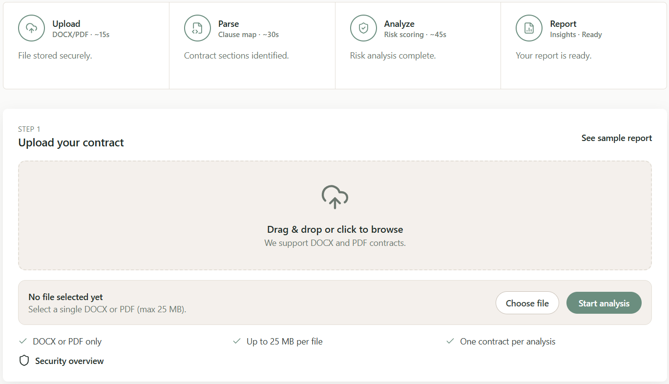Click the Analyze shield icon
This screenshot has height=384, width=669.
click(x=363, y=28)
